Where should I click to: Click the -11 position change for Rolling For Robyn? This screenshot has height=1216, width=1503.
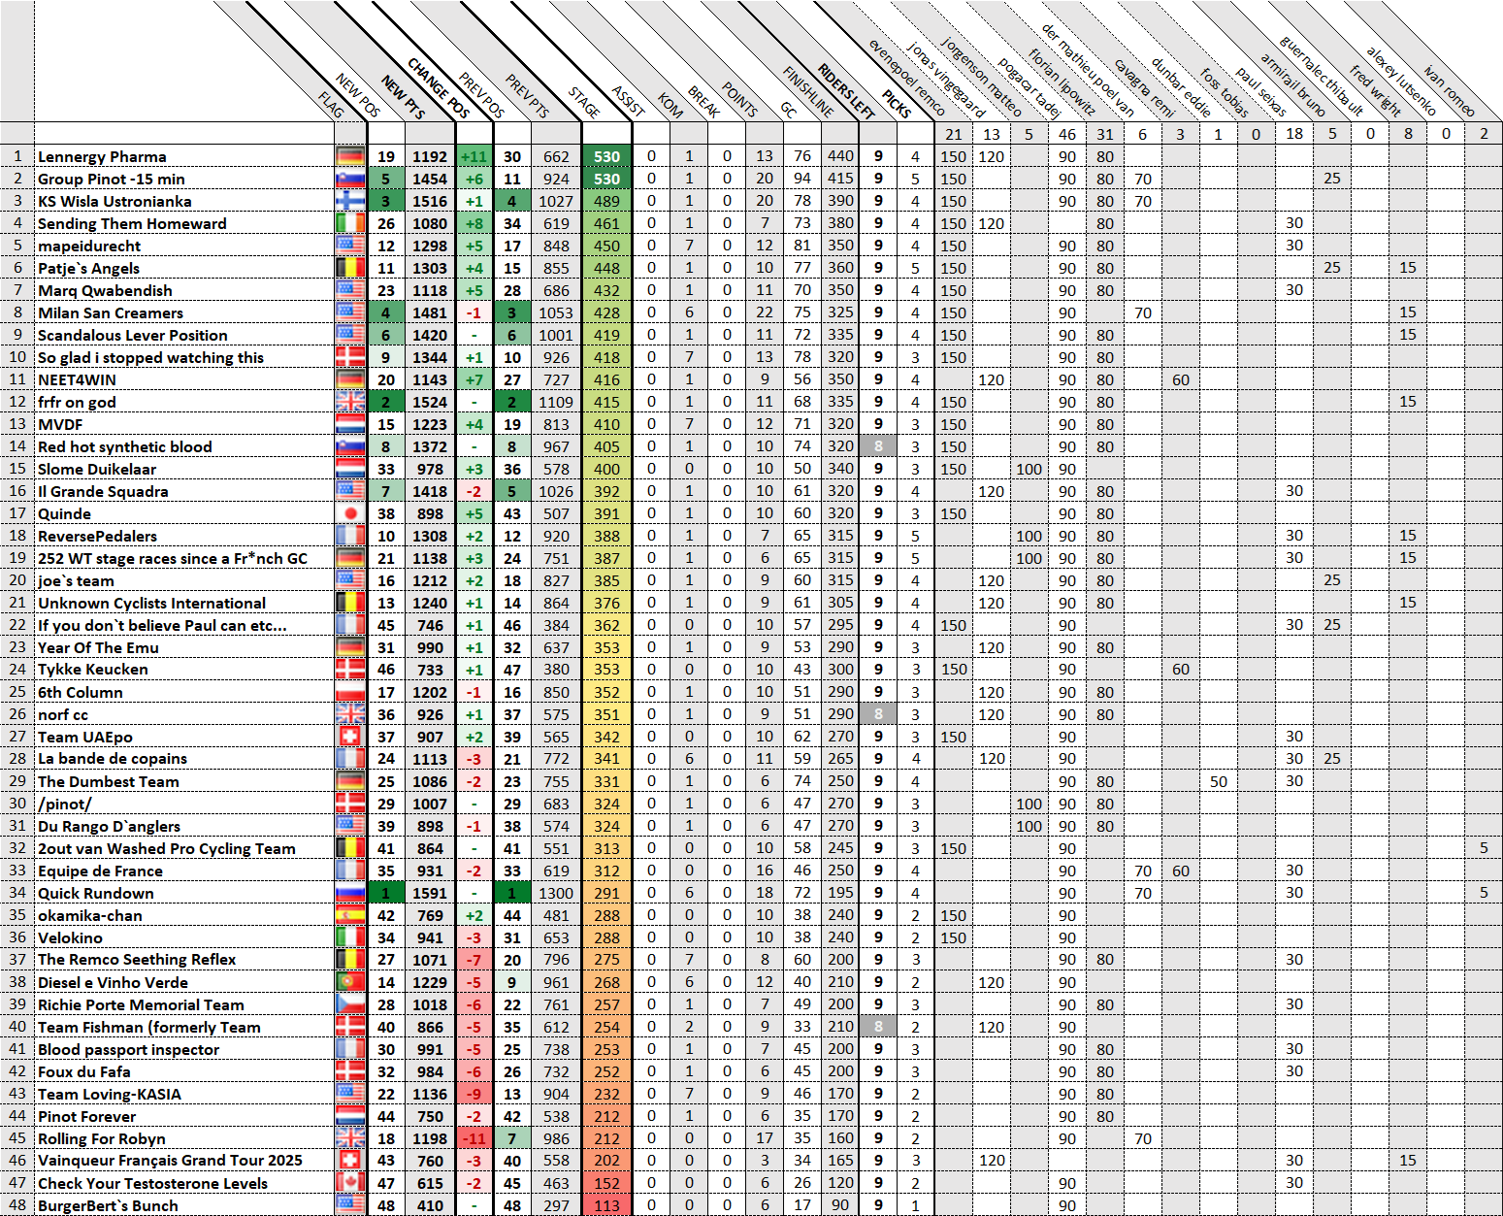click(474, 1138)
